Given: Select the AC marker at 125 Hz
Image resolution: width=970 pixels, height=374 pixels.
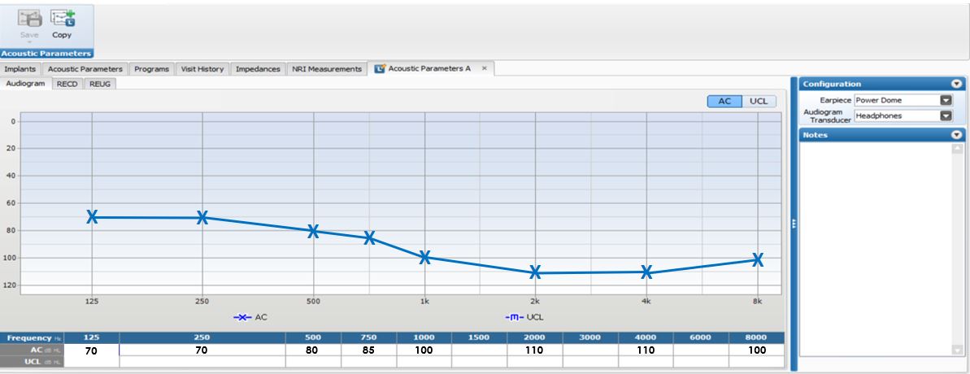Looking at the screenshot, I should coord(92,216).
